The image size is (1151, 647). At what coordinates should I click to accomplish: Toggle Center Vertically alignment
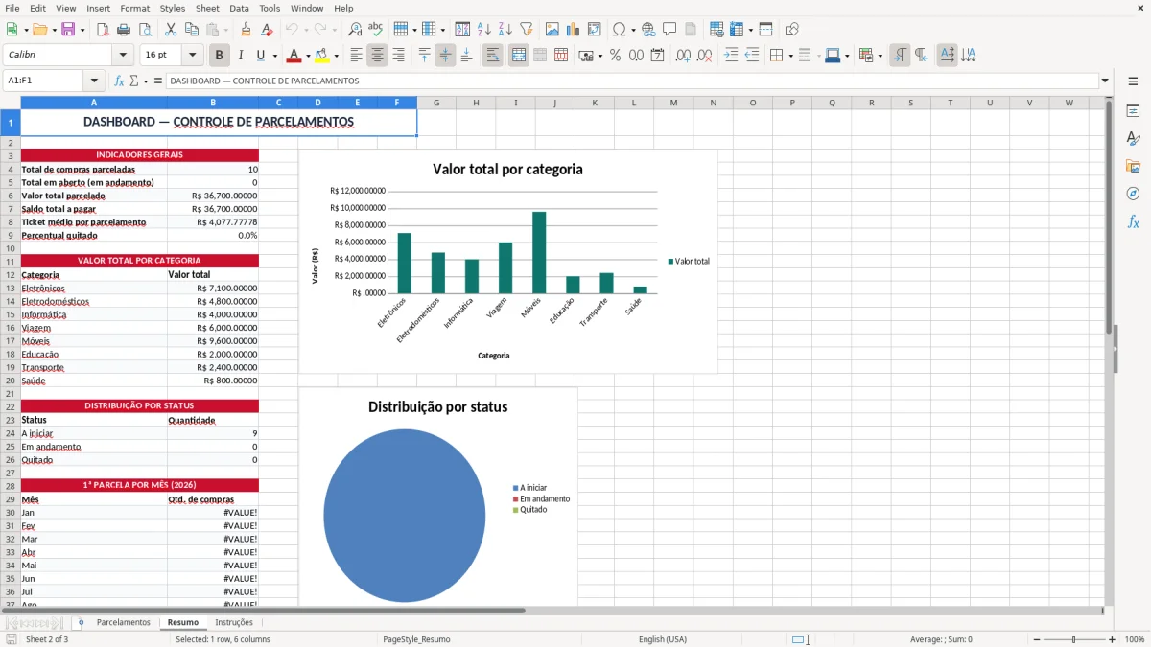coord(445,56)
